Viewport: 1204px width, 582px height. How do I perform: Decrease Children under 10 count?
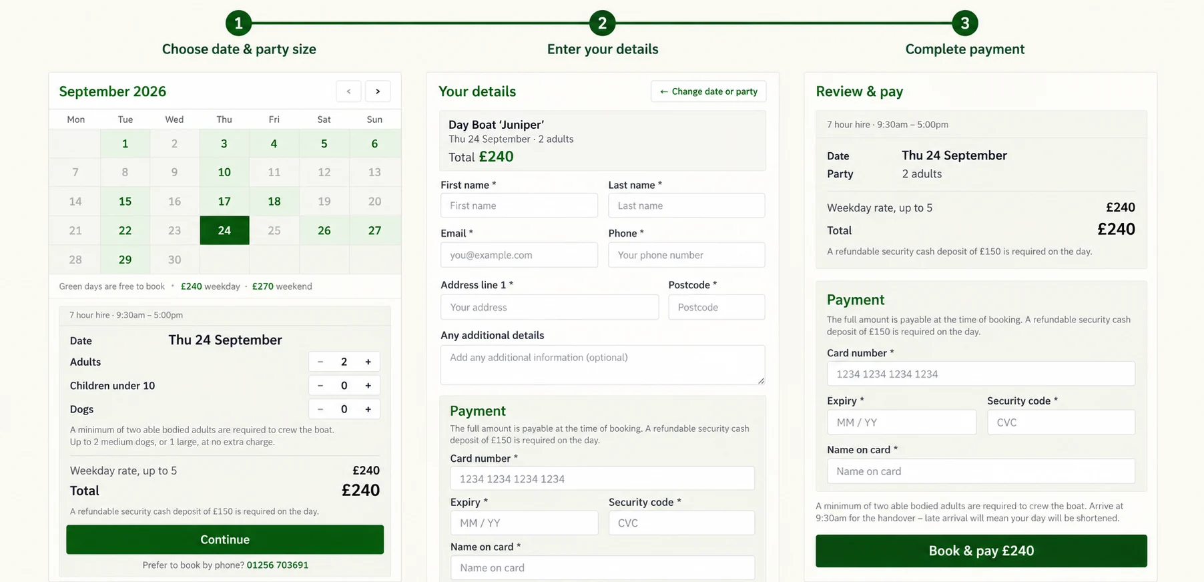coord(320,386)
